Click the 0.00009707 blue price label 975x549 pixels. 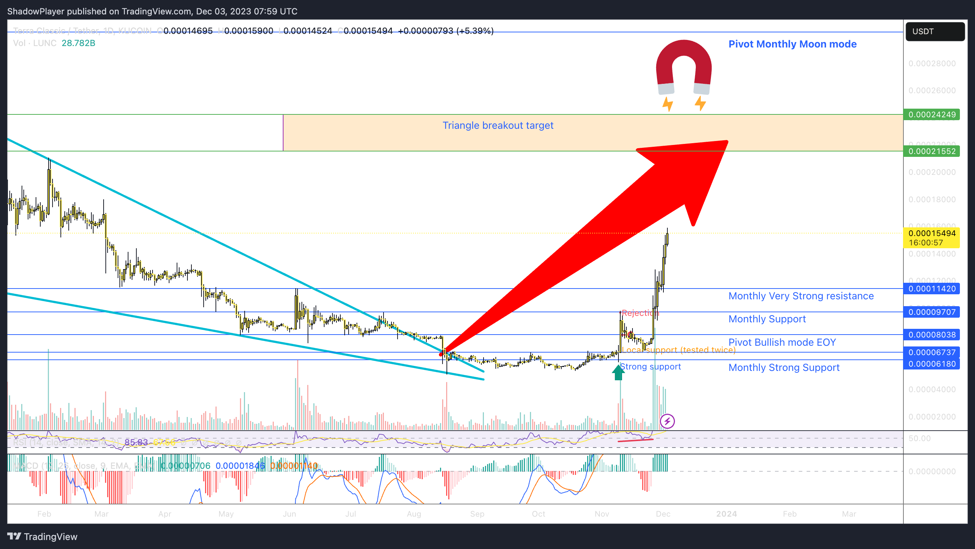click(931, 312)
